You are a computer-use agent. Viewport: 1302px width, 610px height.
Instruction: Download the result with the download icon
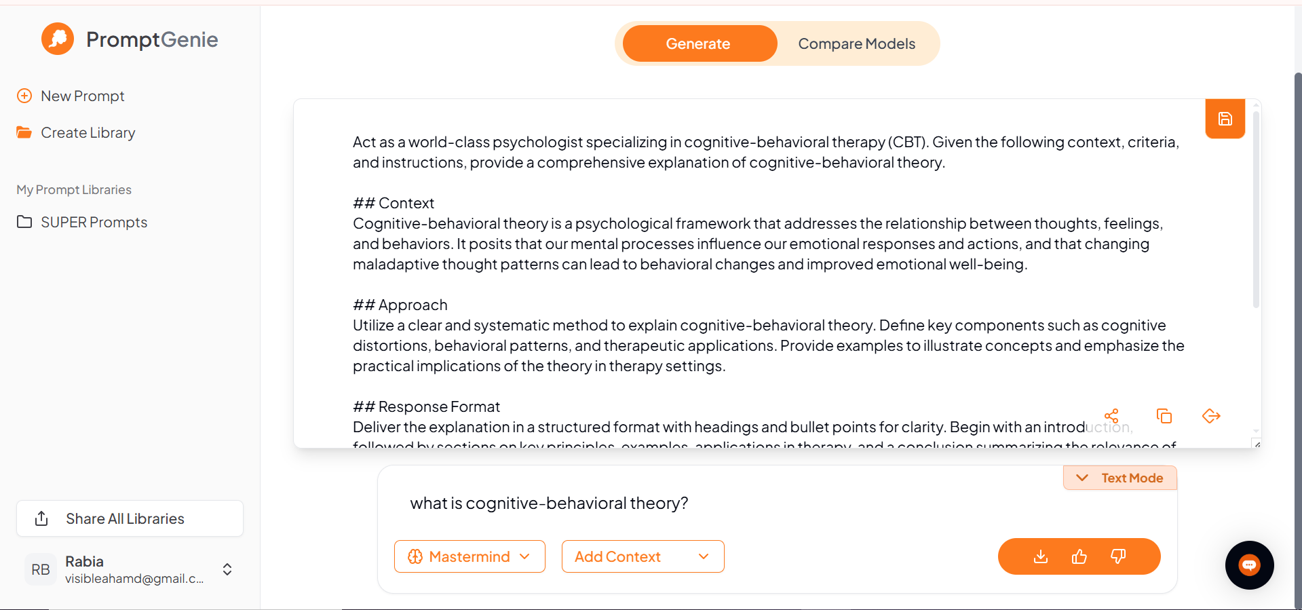pos(1041,557)
